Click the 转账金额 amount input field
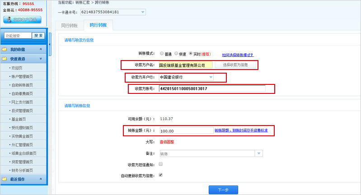361x195 pixels. tap(185, 130)
